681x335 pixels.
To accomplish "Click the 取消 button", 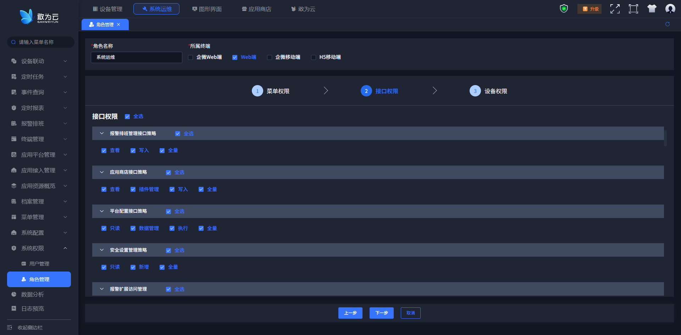I will tap(411, 313).
